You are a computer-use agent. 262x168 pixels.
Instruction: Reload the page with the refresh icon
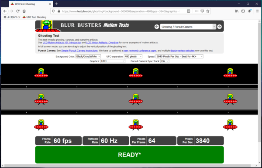(x=18, y=11)
